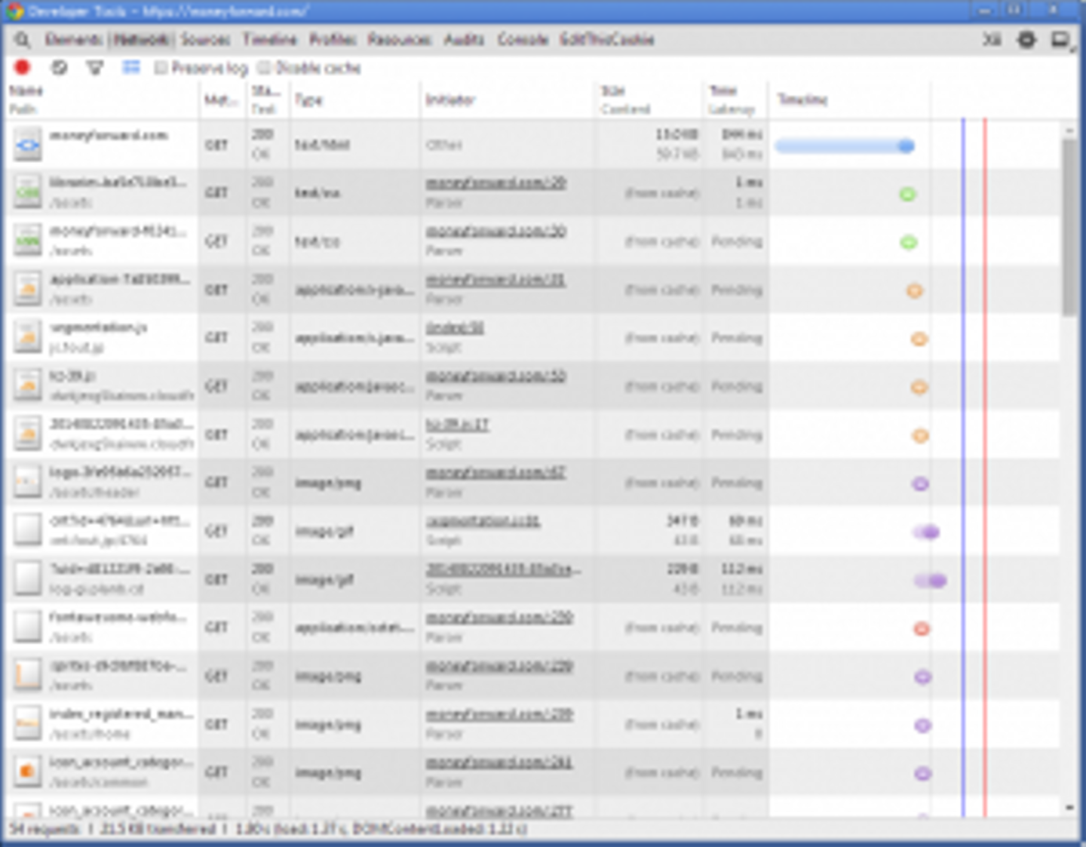
Task: Click the image icon of the sprites png row
Action: click(x=28, y=676)
